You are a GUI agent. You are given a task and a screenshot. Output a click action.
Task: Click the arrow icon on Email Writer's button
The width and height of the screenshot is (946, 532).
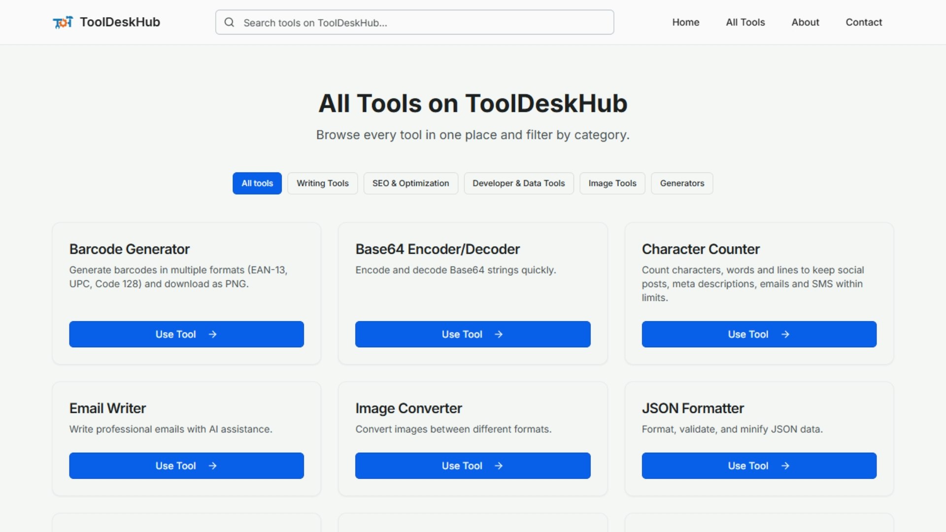click(x=212, y=465)
